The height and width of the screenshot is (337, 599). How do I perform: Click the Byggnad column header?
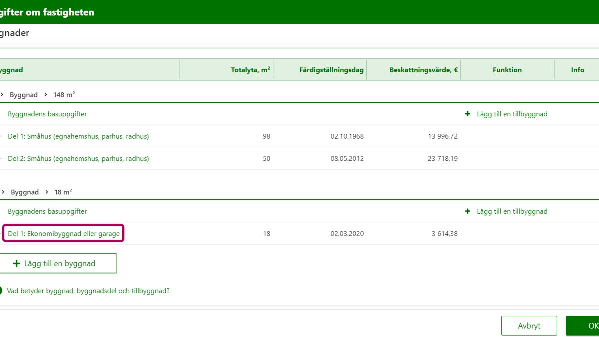click(11, 70)
